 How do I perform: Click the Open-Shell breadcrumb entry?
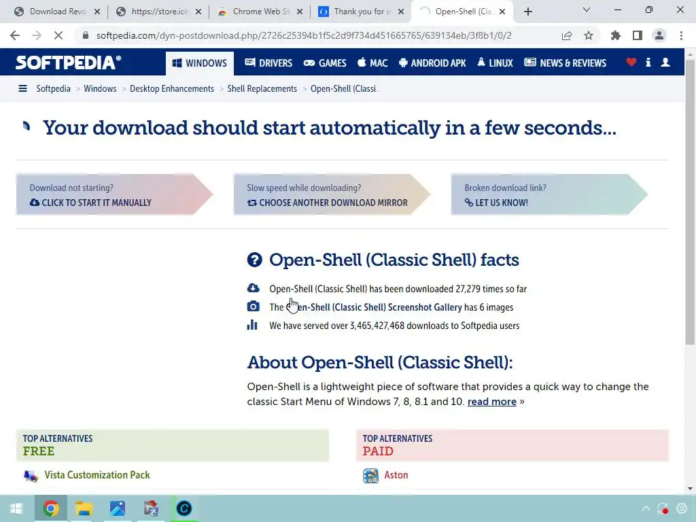point(346,89)
